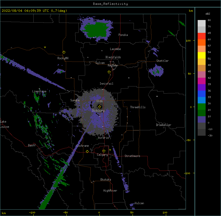Click the yellow marker south of RedDeer
The height and width of the screenshot is (216, 221).
[x=109, y=72]
